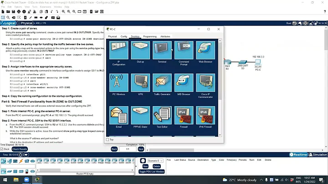Image resolution: width=328 pixels, height=184 pixels.
Task: Click the Redo arrow toolbar icon
Action: tap(57, 12)
